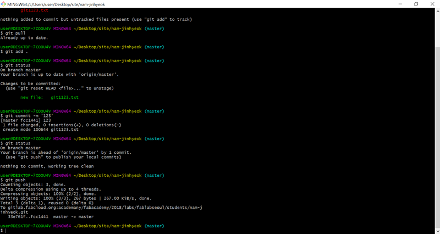Click the 'Already up to date.' output

24,38
